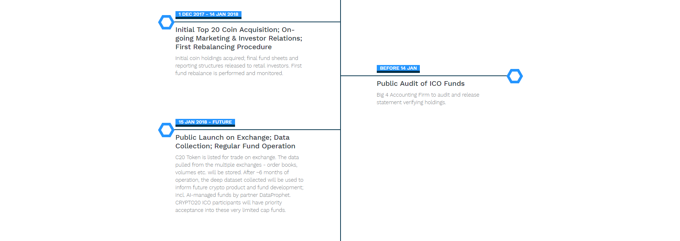Click the horizontal line under '15 JAN 2018 – FUTURE'
680x241 pixels.
coord(257,130)
